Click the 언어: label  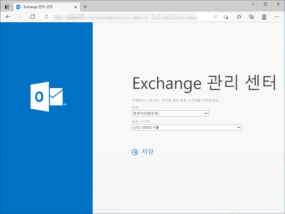(x=136, y=108)
